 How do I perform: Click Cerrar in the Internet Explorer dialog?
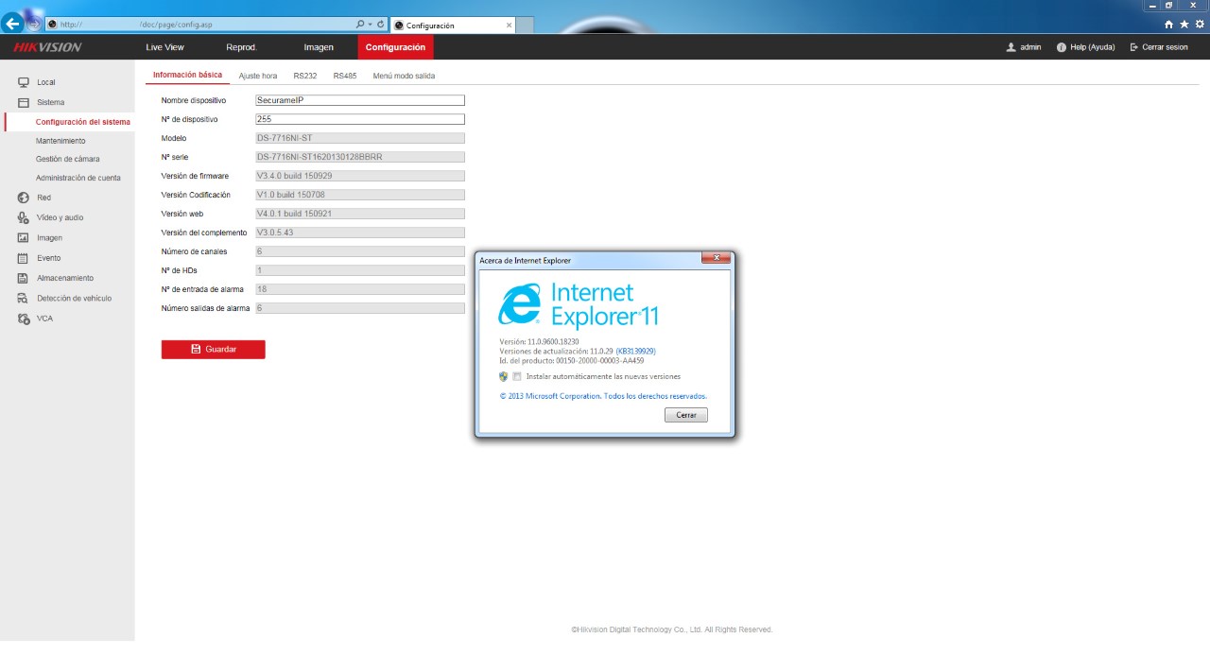686,415
